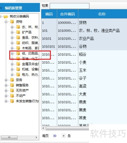
Task: Select the 金属及非金属 folder icon
Action: 18,64
